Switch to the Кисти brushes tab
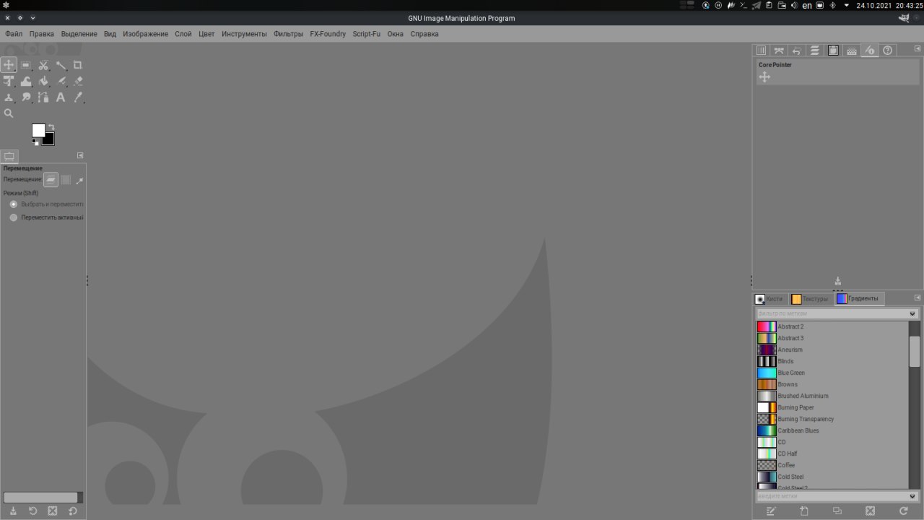The width and height of the screenshot is (924, 520). [770, 299]
